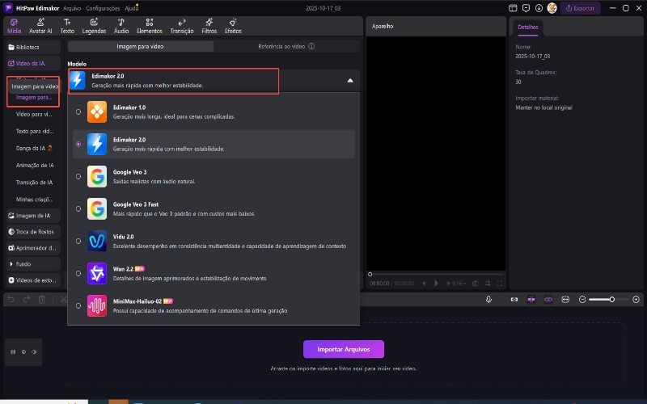The height and width of the screenshot is (404, 647).
Task: Open Troca de Rostos in sidebar
Action: [x=33, y=232]
